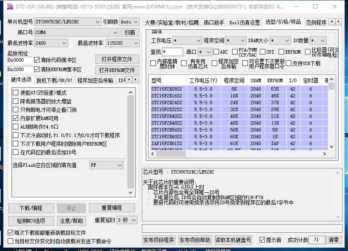Enable 使能6T(双倍速)模式 checkbox
The image size is (348, 251).
[15, 93]
